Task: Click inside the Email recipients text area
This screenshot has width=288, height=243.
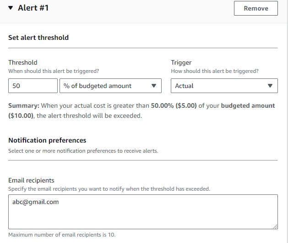Action: [143, 215]
